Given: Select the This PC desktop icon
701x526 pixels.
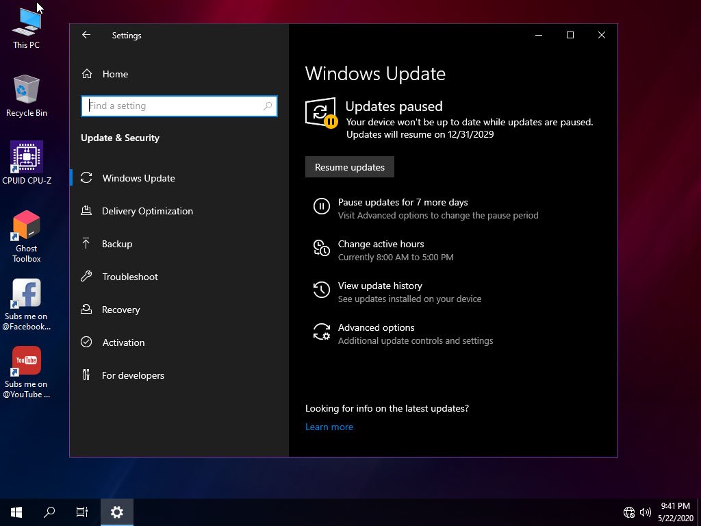Looking at the screenshot, I should point(27,27).
